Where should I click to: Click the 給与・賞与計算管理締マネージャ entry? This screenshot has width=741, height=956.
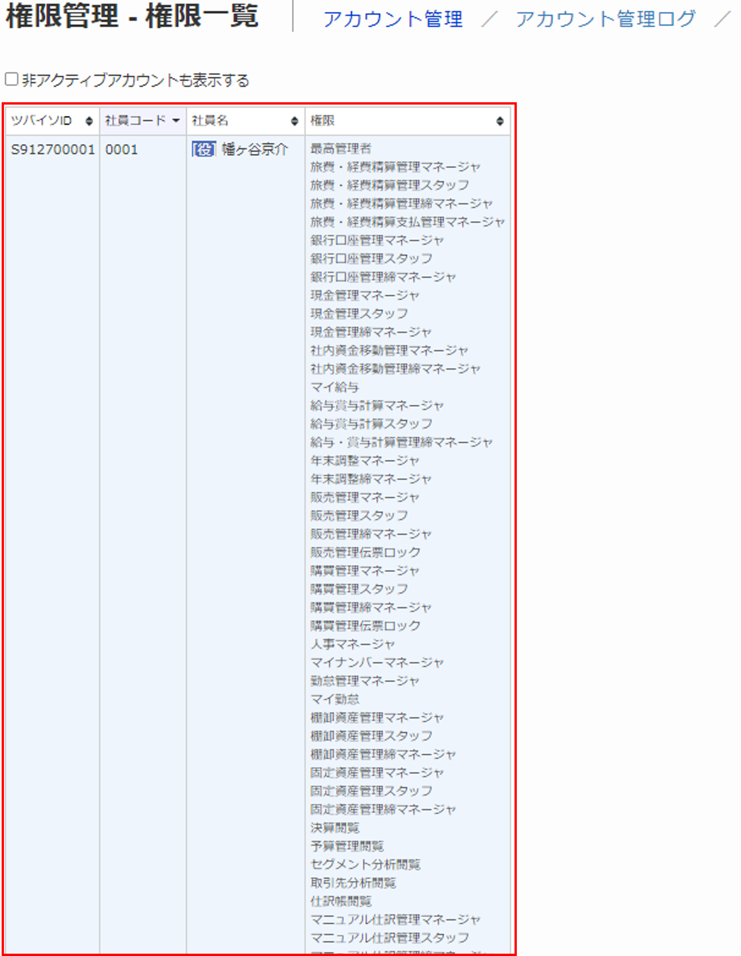point(401,442)
